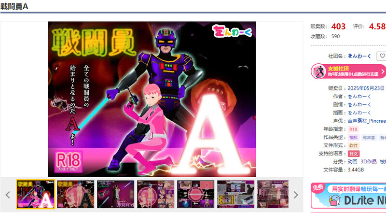Click the heart follow icon beside circle name
This screenshot has height=213, width=386.
[x=382, y=56]
